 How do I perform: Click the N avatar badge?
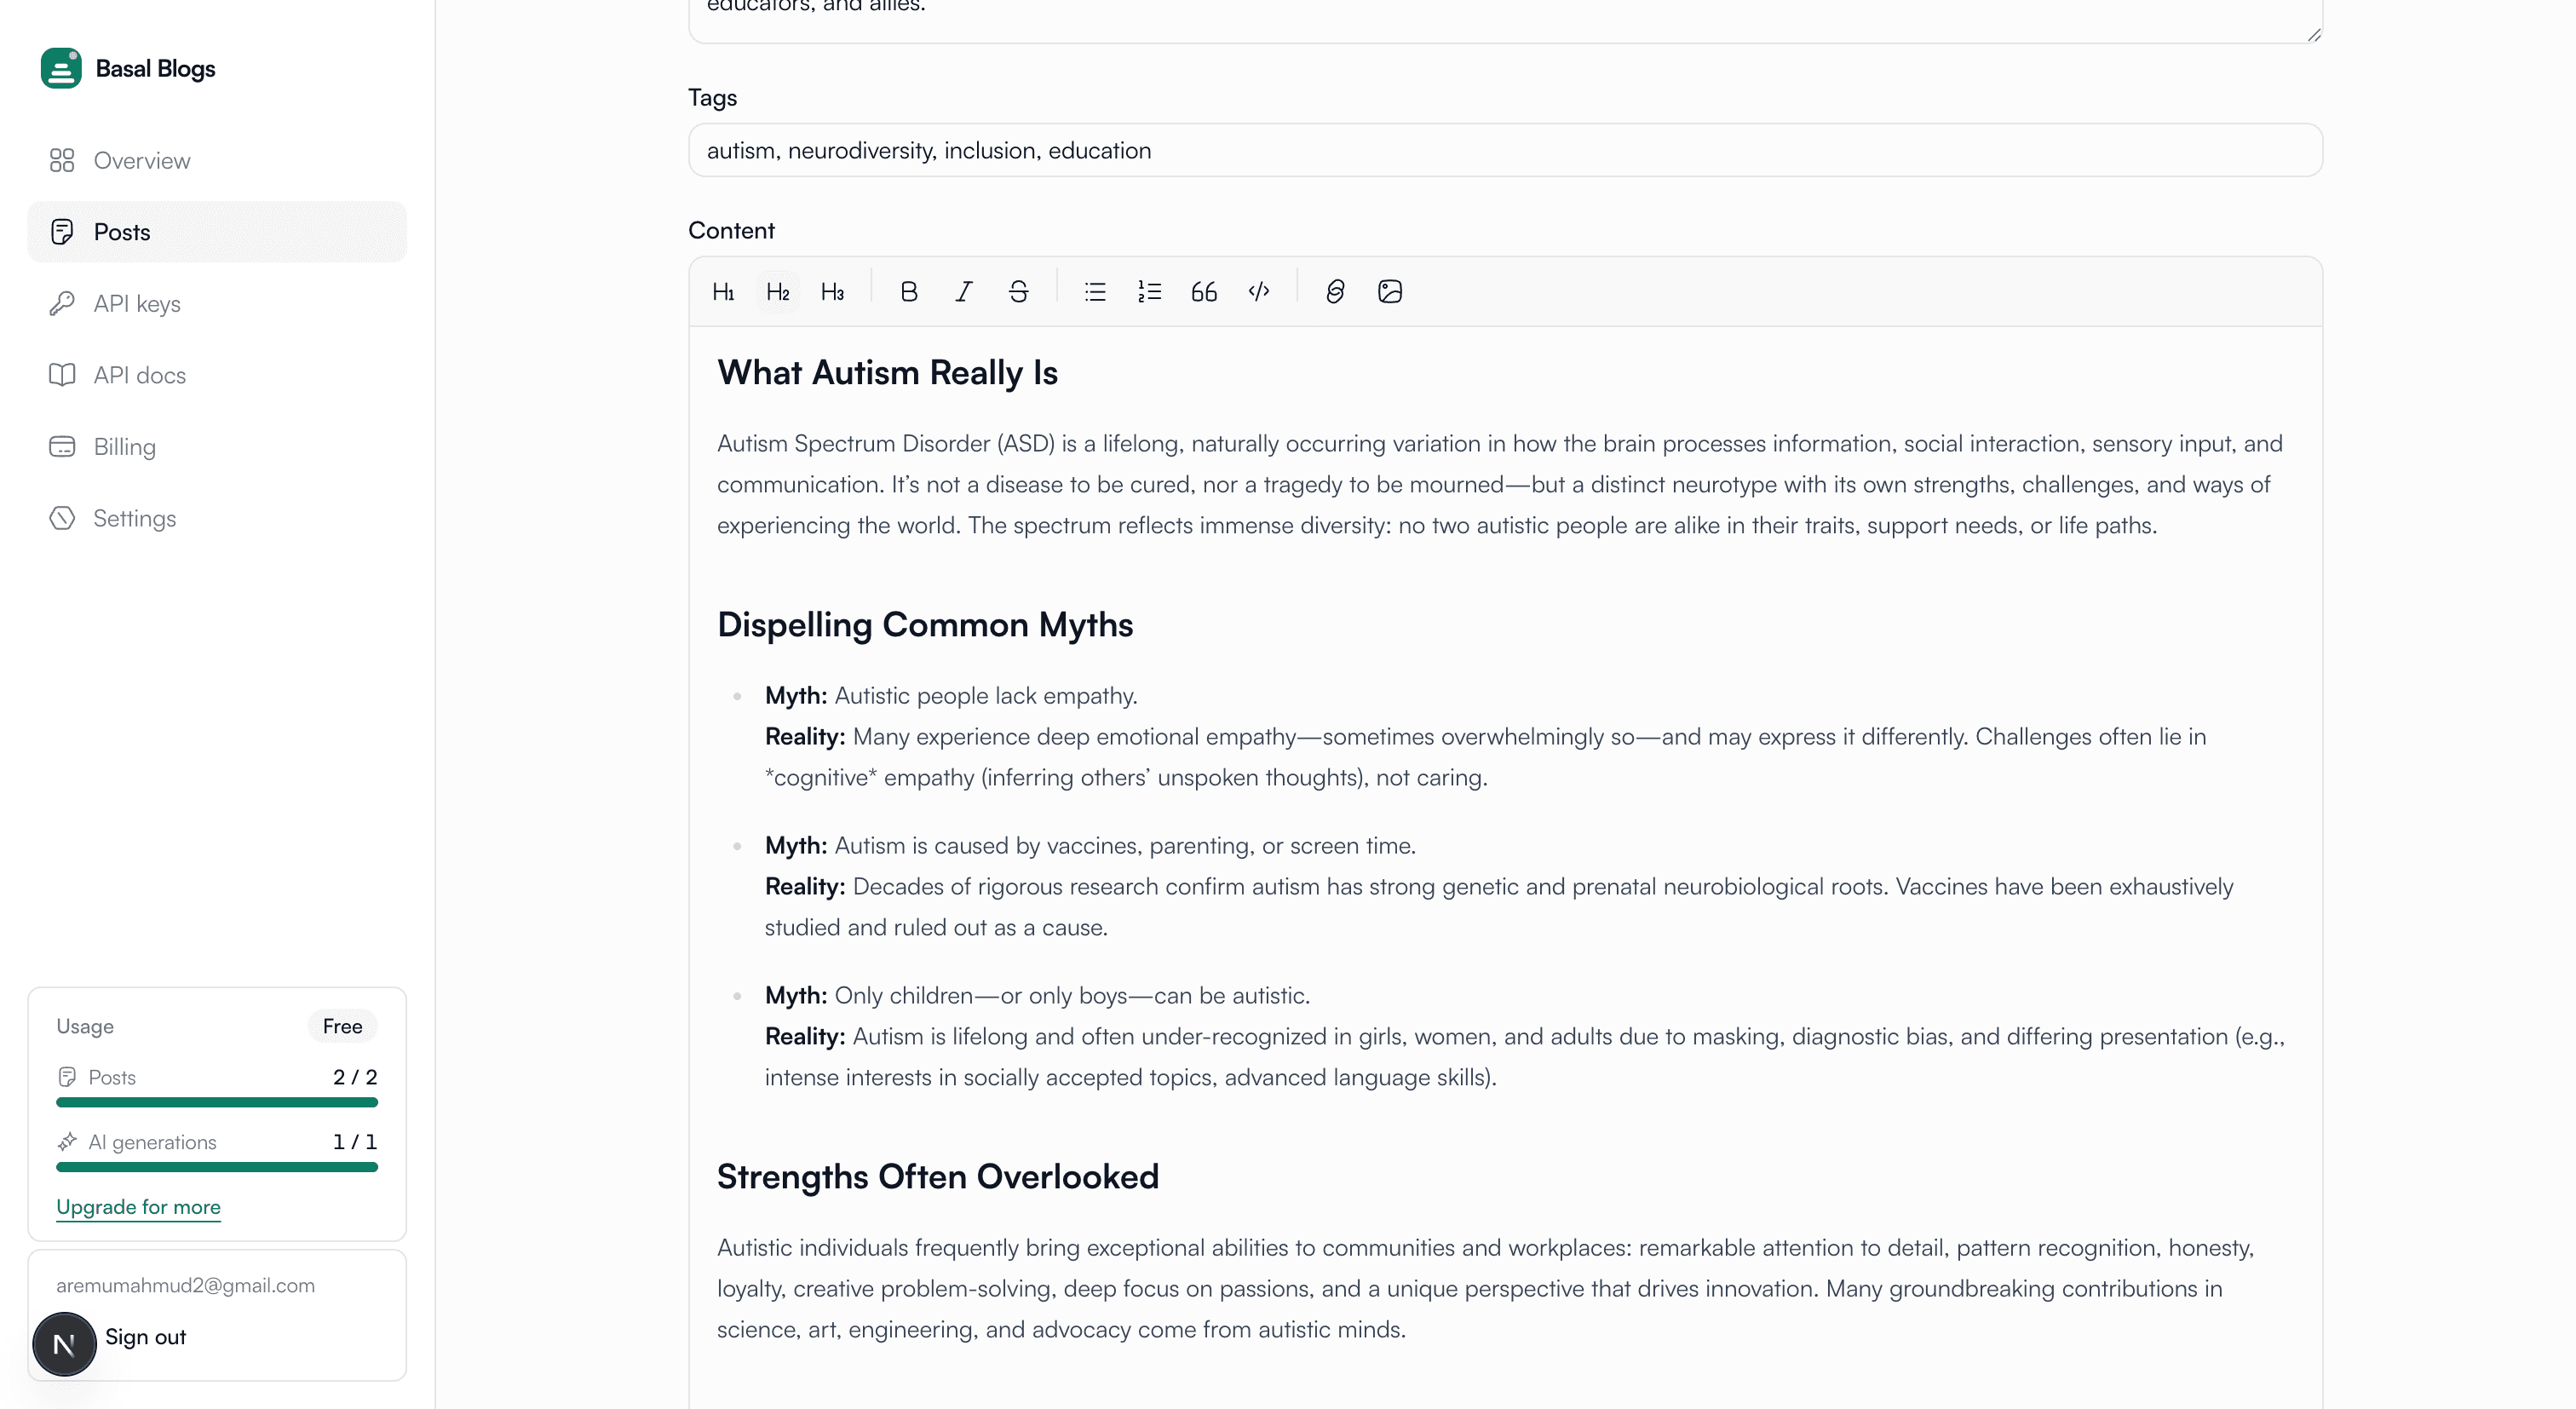point(64,1344)
